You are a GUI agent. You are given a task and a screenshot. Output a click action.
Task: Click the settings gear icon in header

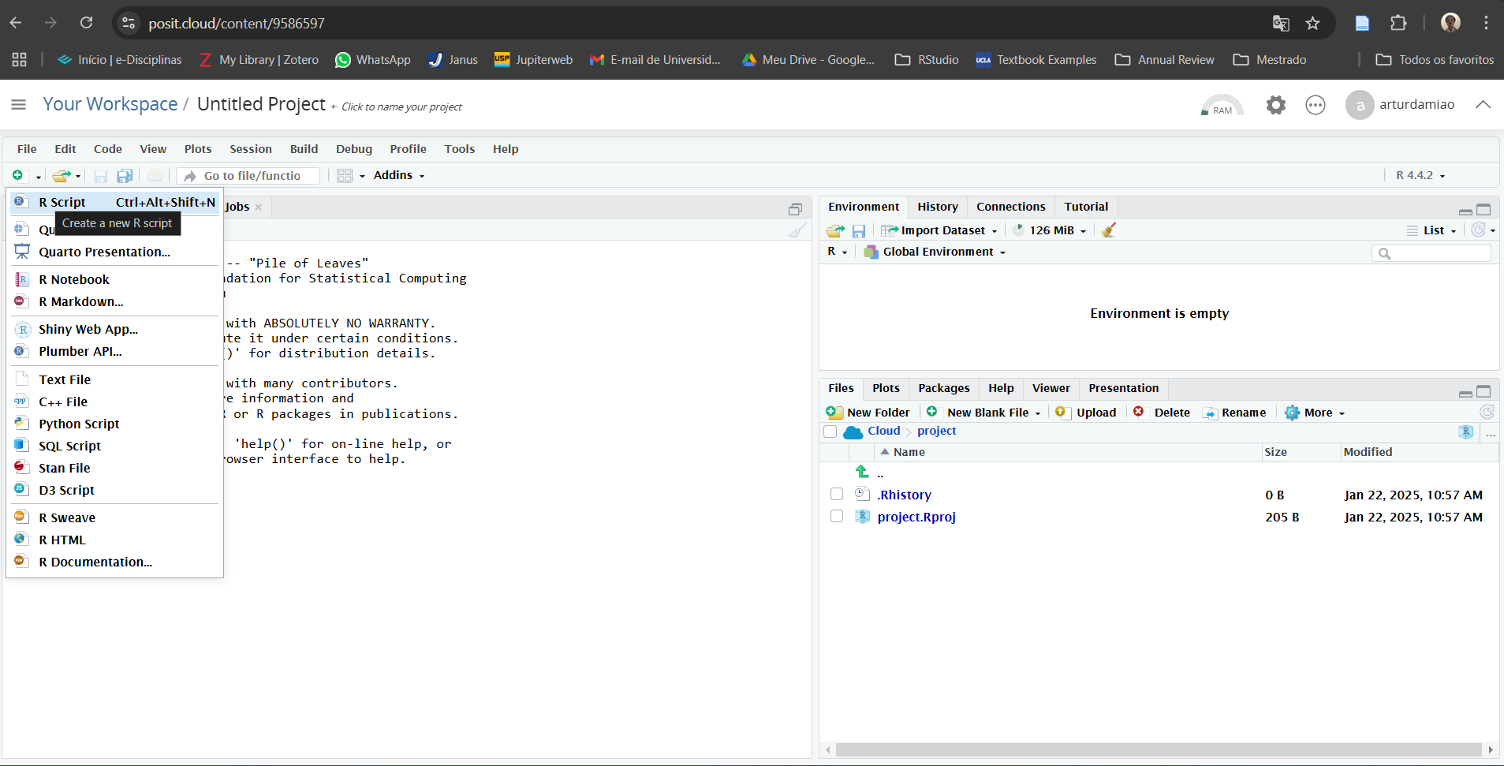tap(1275, 105)
